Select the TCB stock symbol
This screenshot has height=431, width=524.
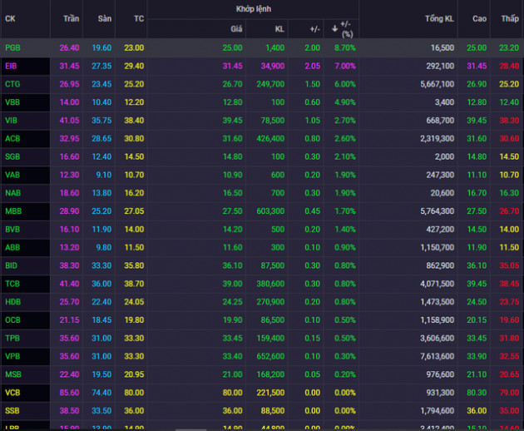click(x=12, y=284)
